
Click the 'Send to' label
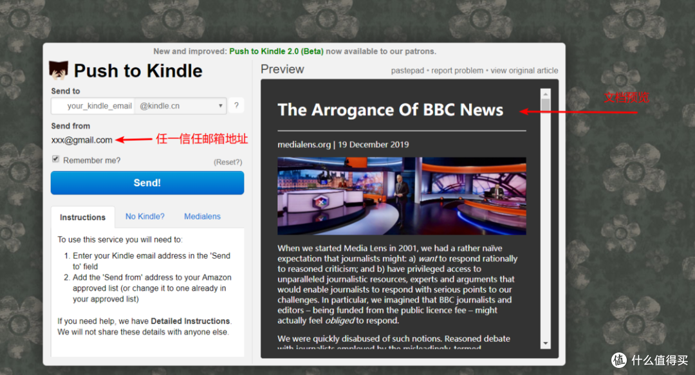[x=66, y=91]
